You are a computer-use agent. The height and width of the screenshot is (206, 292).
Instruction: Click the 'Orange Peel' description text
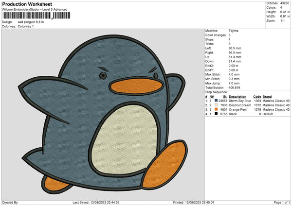(x=237, y=109)
